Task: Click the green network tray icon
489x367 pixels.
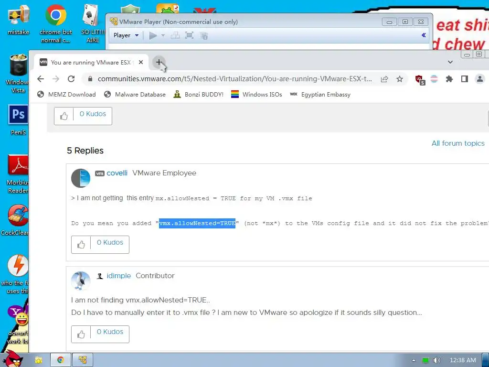Action: [425, 360]
